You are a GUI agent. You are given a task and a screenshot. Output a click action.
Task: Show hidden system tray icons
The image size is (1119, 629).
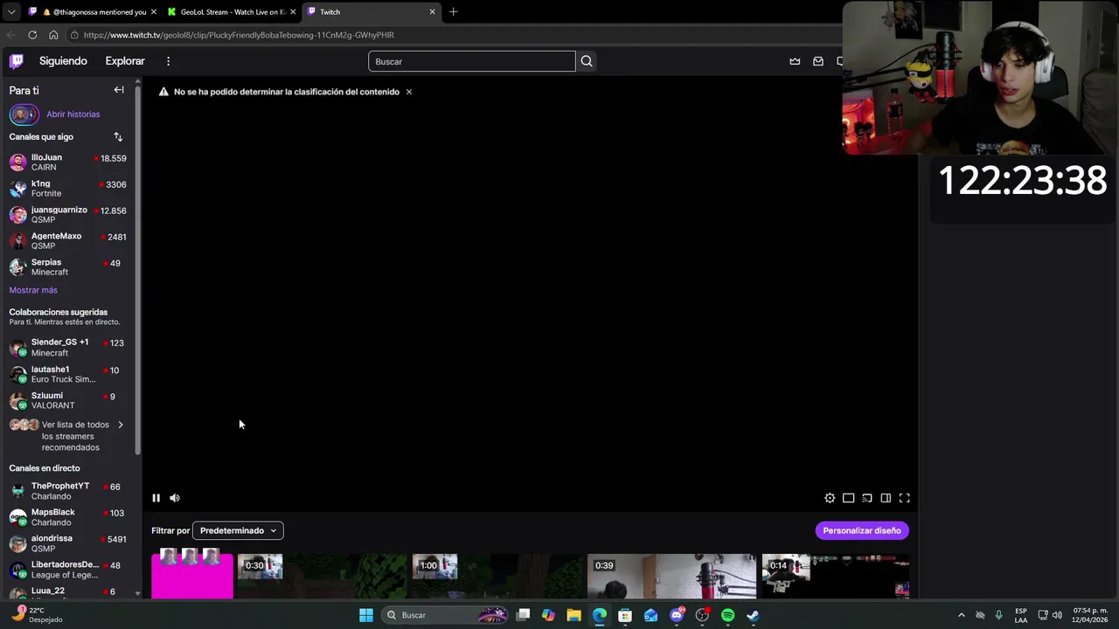[962, 615]
